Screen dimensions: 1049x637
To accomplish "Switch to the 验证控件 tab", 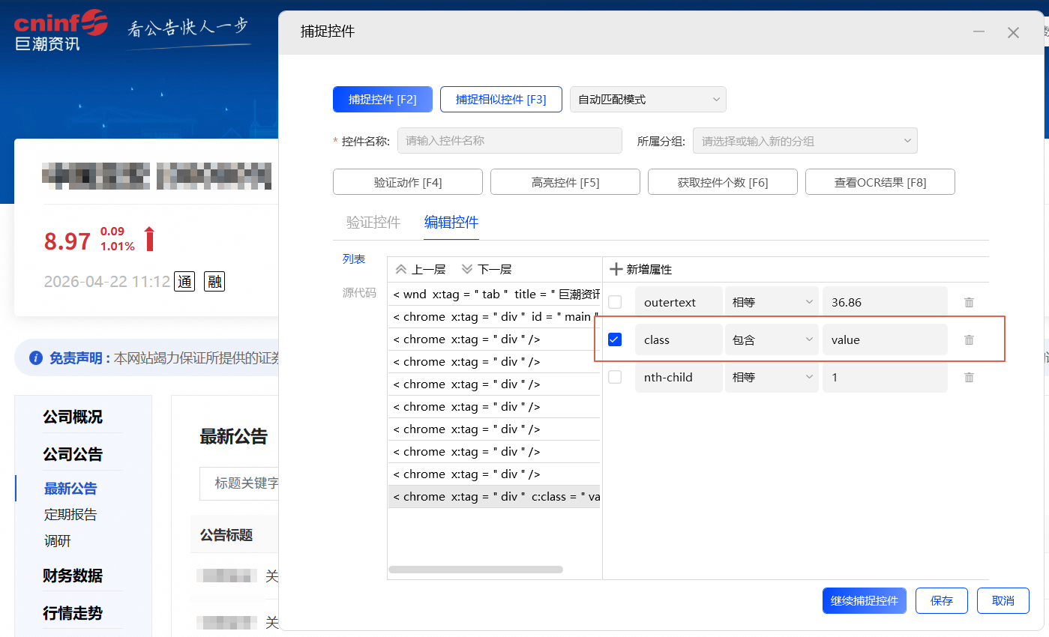I will [373, 223].
